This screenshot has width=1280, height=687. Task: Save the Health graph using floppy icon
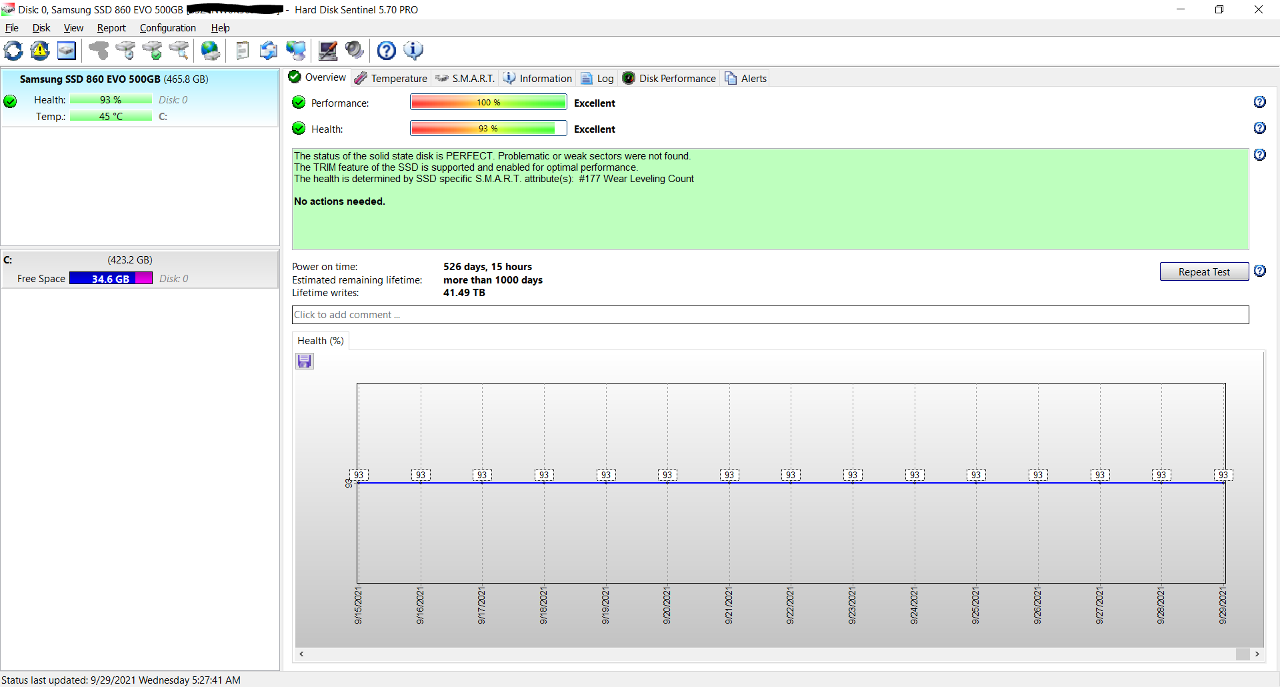tap(305, 362)
